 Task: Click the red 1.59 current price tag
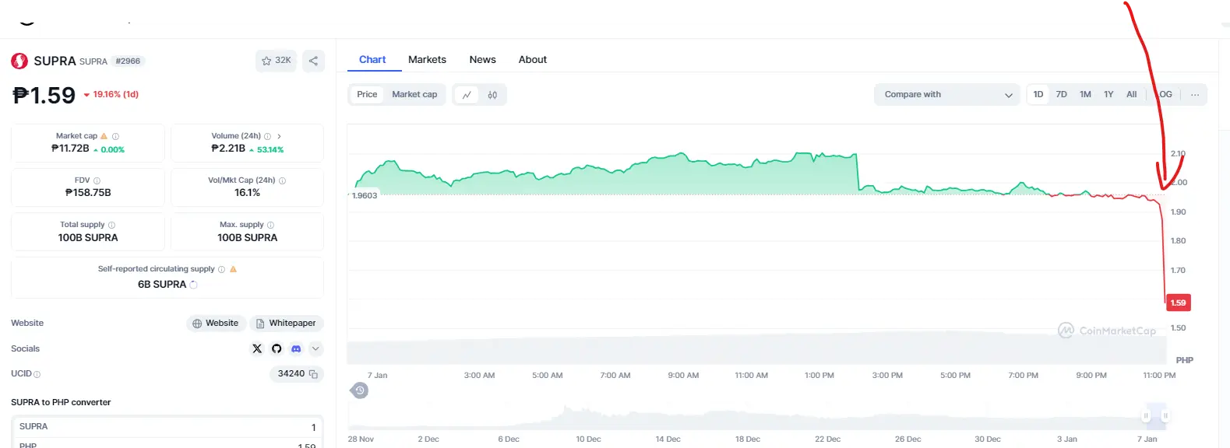pos(1178,303)
